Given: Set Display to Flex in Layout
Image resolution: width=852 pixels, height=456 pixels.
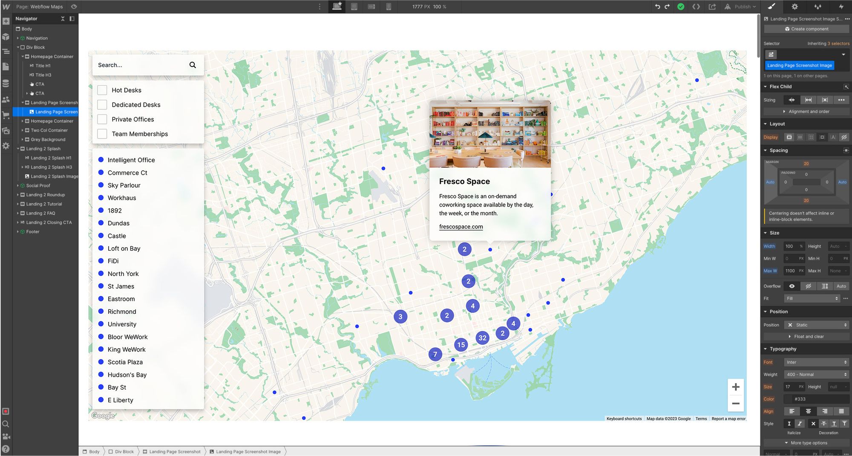Looking at the screenshot, I should [x=800, y=137].
